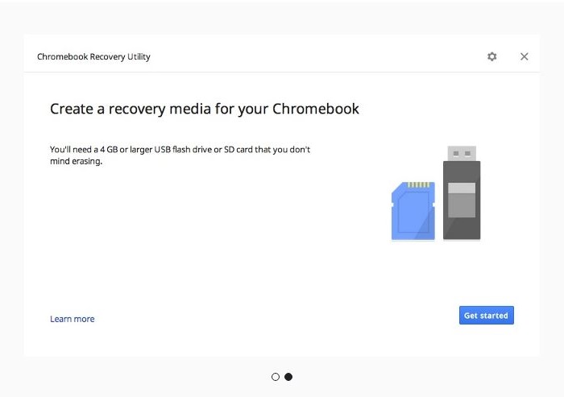The image size is (564, 397).
Task: Click the "mind erasing." line of text
Action: 77,161
